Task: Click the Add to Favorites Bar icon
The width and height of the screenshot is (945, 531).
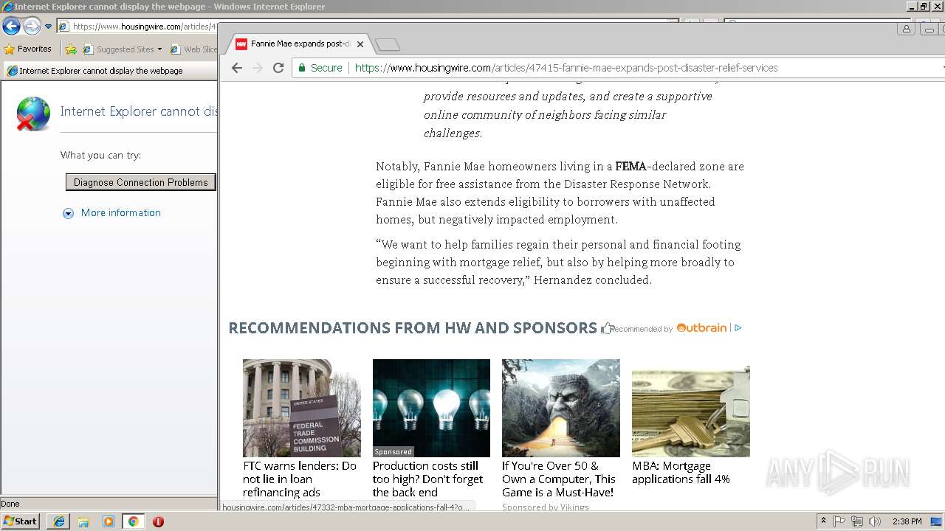Action: tap(71, 49)
